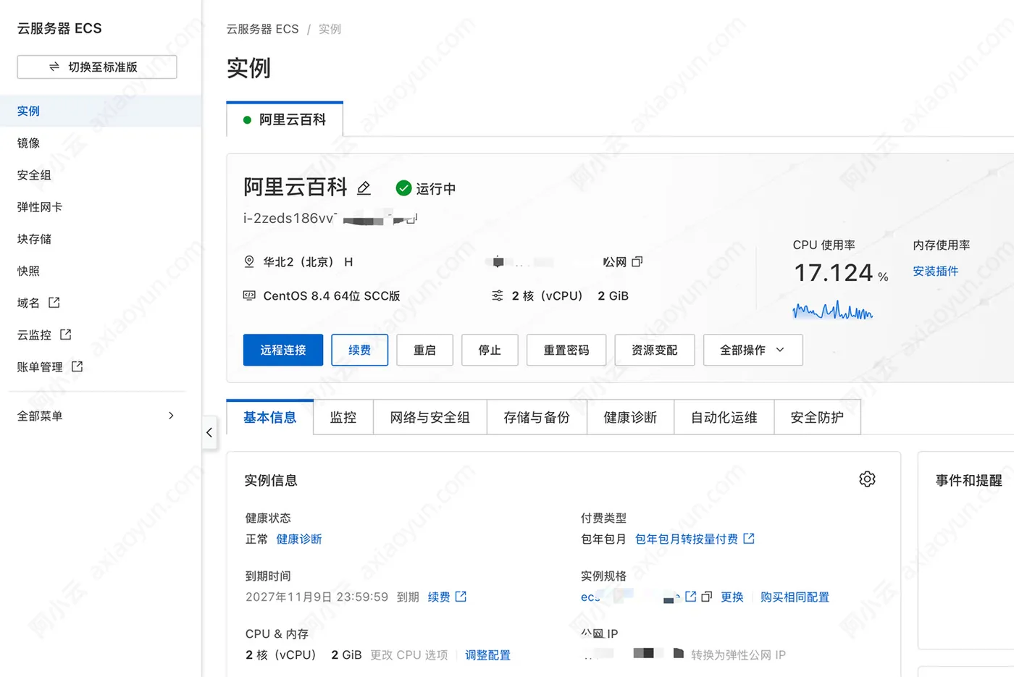The width and height of the screenshot is (1014, 677).
Task: Copy the public IP via 公网 copy icon
Action: point(637,261)
